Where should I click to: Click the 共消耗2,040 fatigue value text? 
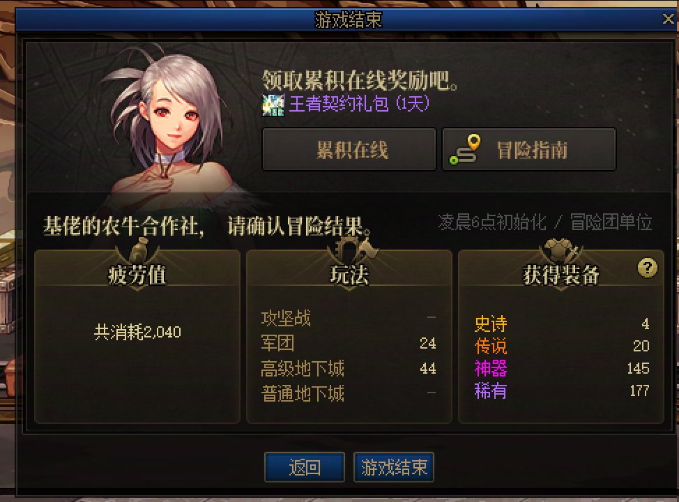point(138,332)
